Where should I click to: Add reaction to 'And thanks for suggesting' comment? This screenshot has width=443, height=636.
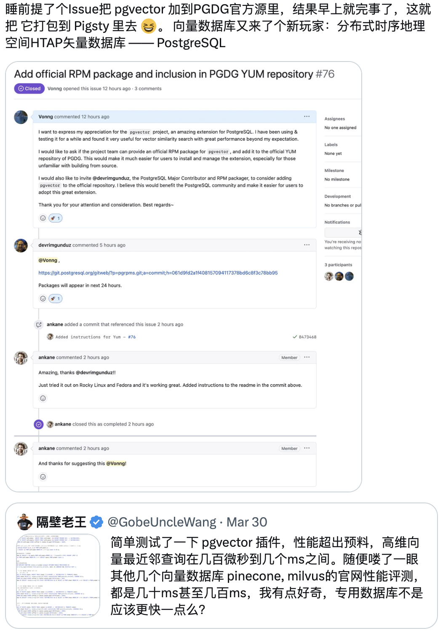[x=43, y=477]
